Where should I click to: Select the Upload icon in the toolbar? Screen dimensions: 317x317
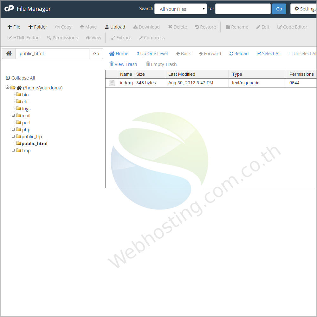click(x=115, y=27)
